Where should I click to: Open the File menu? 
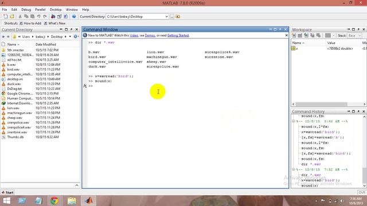(x=5, y=10)
